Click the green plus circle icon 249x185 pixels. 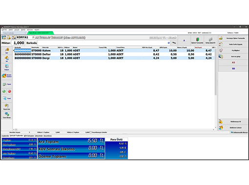[x=4, y=91]
